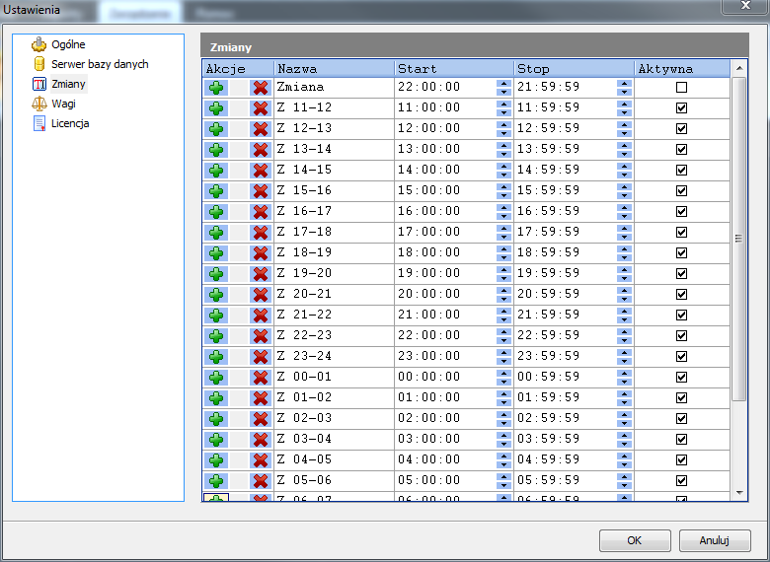Click the name field of Z 19-20
This screenshot has height=562, width=770.
click(334, 273)
